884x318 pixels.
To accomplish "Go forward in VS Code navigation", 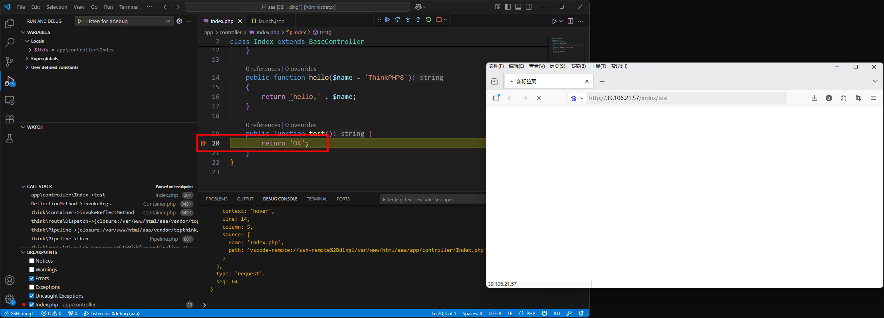I will pyautogui.click(x=177, y=7).
